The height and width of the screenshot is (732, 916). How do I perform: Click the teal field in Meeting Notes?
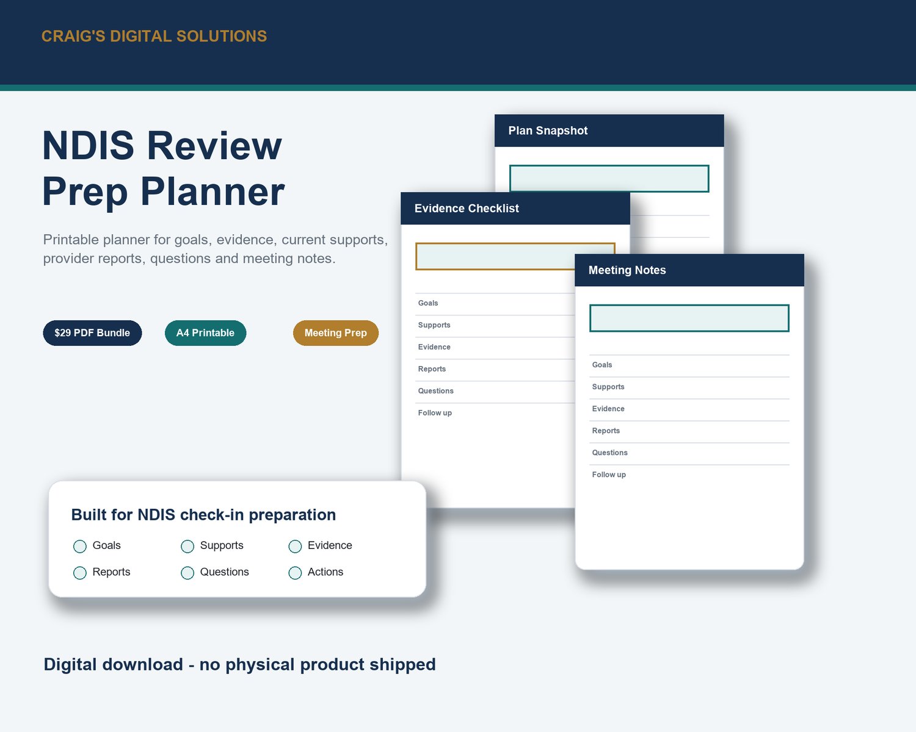click(x=689, y=318)
